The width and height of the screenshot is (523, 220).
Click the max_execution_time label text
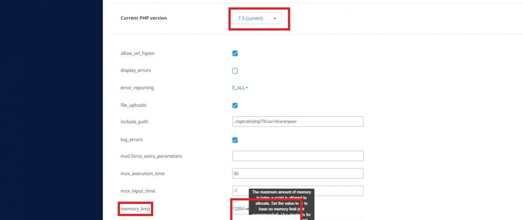click(x=142, y=173)
